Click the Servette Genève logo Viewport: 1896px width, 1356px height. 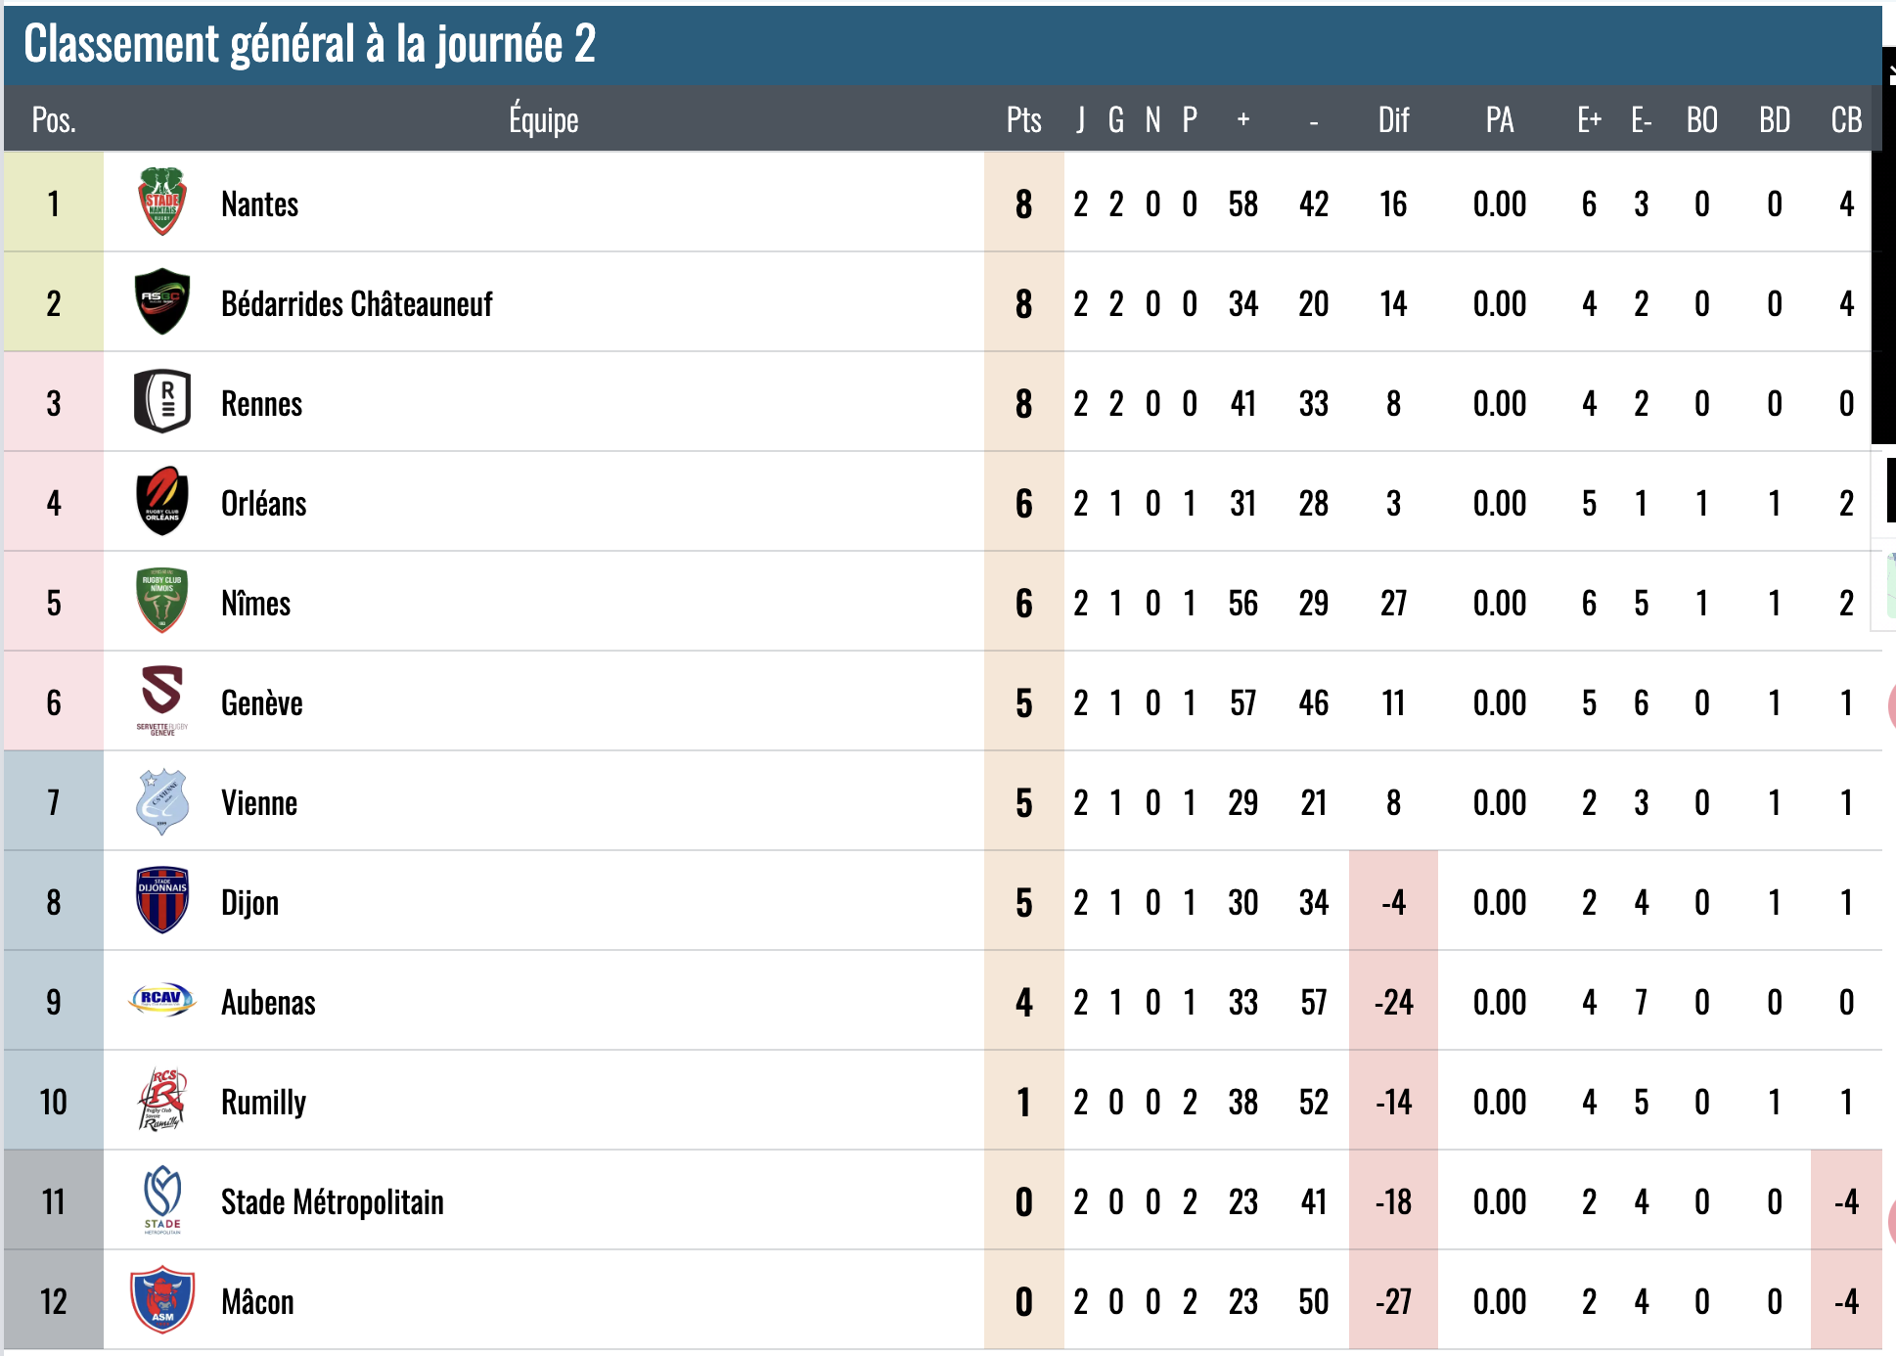tap(162, 701)
